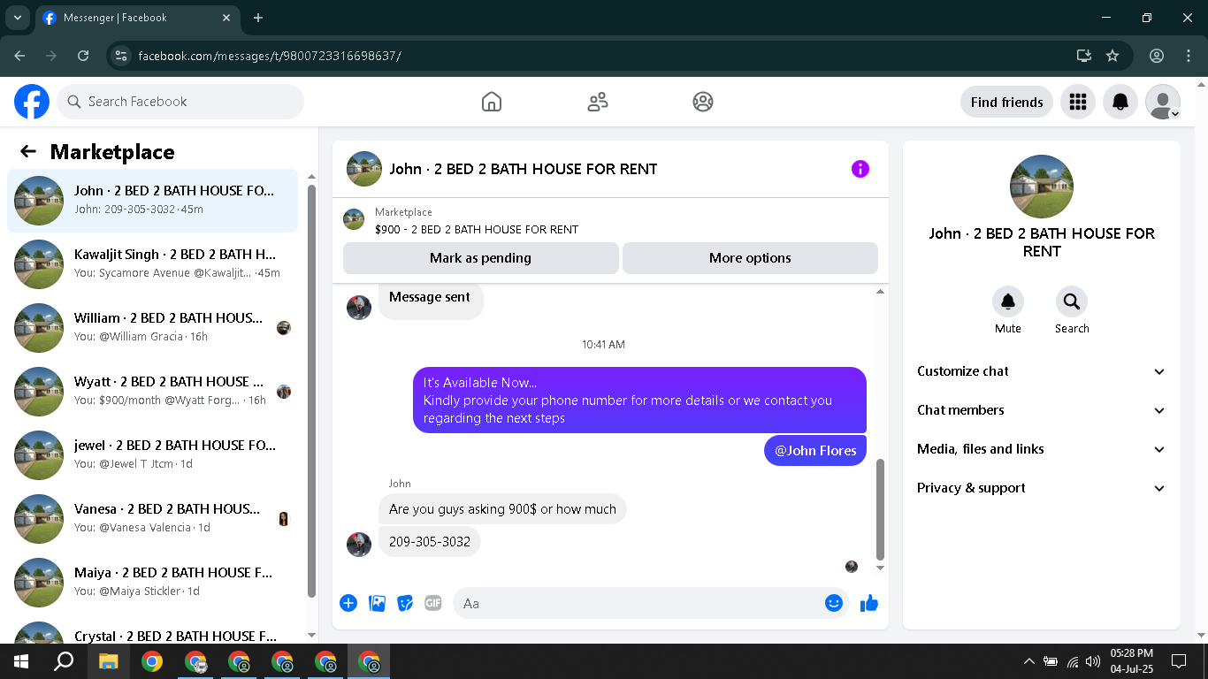Click the chat messages scrollbar thumb
Viewport: 1208px width, 679px height.
(880, 509)
